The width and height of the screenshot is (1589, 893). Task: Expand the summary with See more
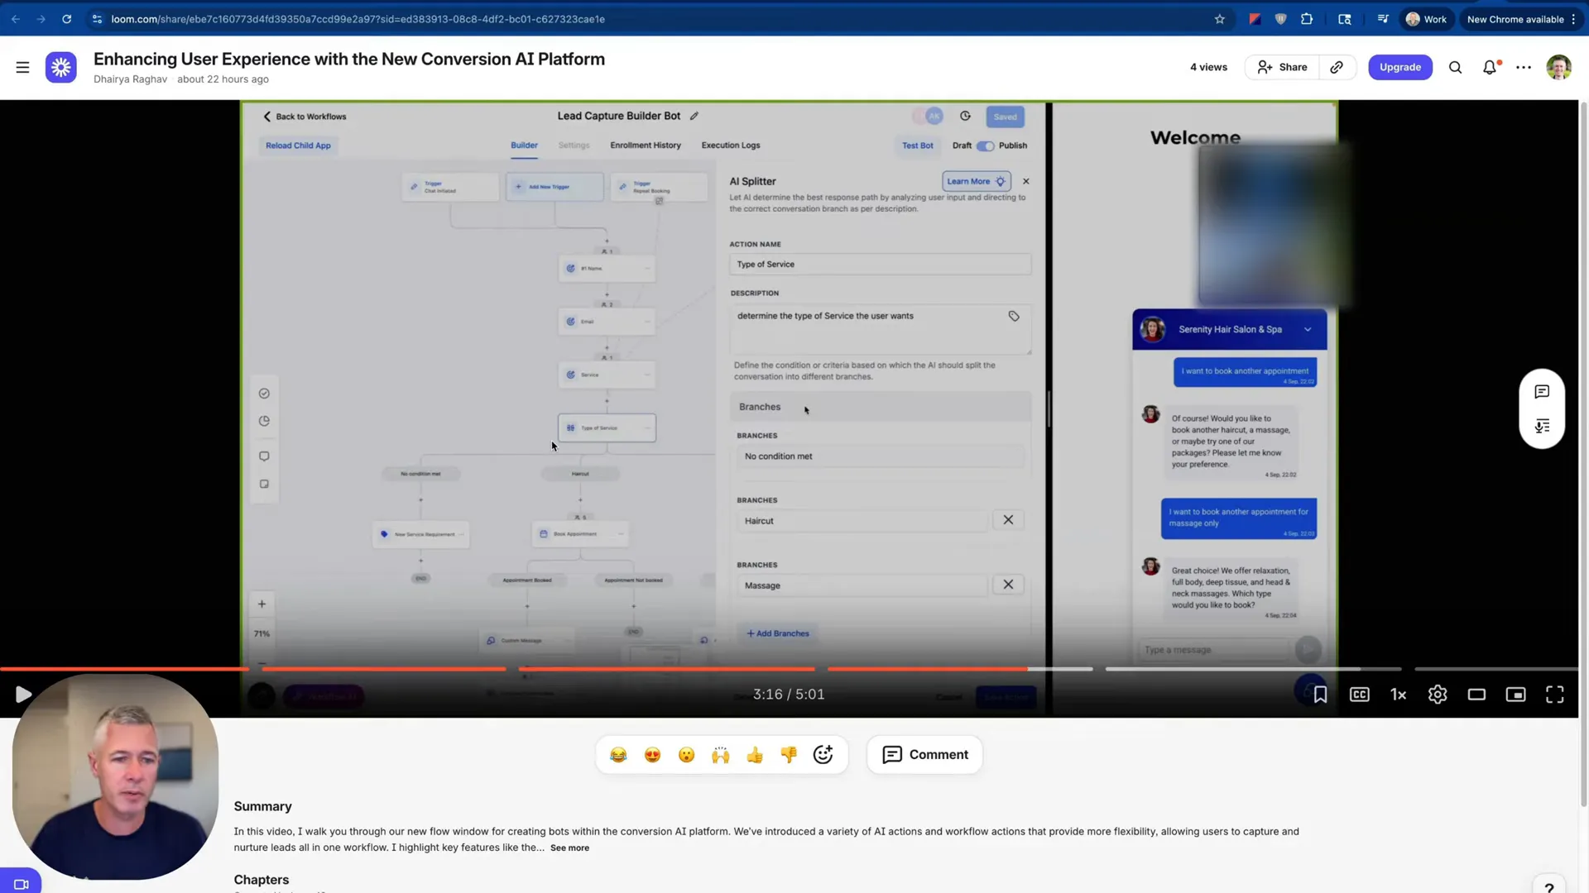click(x=569, y=847)
